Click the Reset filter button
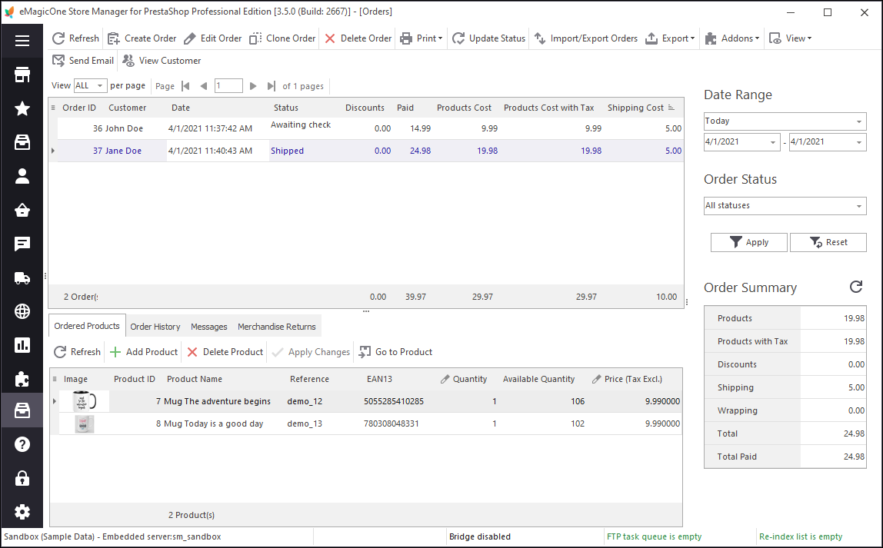The height and width of the screenshot is (548, 883). point(828,242)
